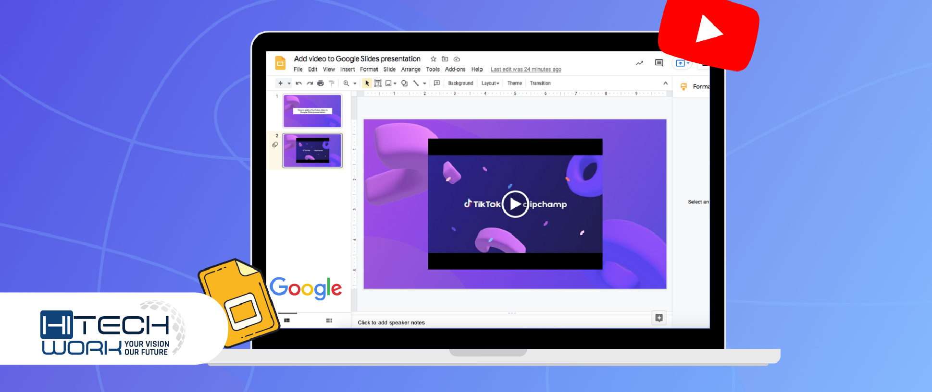The width and height of the screenshot is (932, 392).
Task: Open the Tools menu
Action: coord(433,70)
